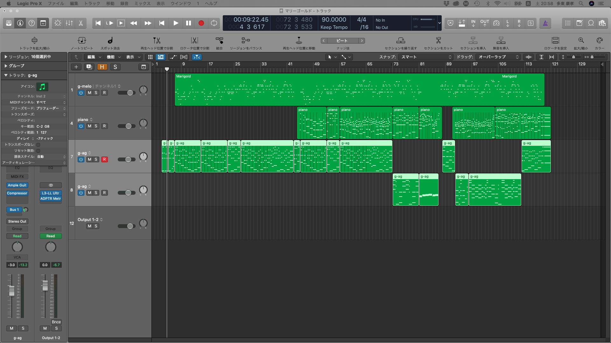The height and width of the screenshot is (343, 611).
Task: Click the metronome button in control bar
Action: coord(545,23)
